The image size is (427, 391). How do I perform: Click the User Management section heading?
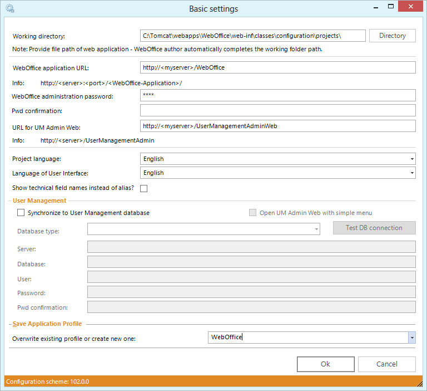point(39,201)
